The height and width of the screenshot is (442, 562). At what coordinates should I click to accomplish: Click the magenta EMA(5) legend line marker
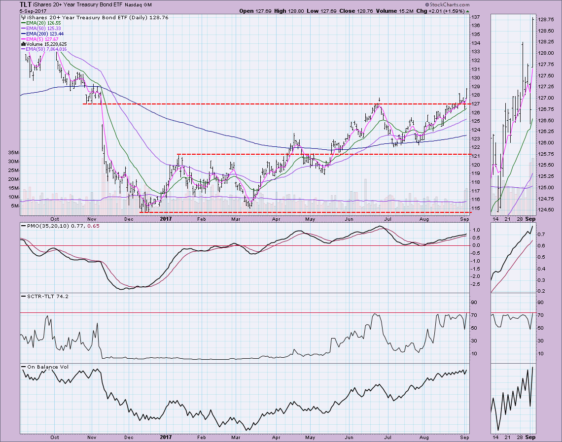coord(23,39)
